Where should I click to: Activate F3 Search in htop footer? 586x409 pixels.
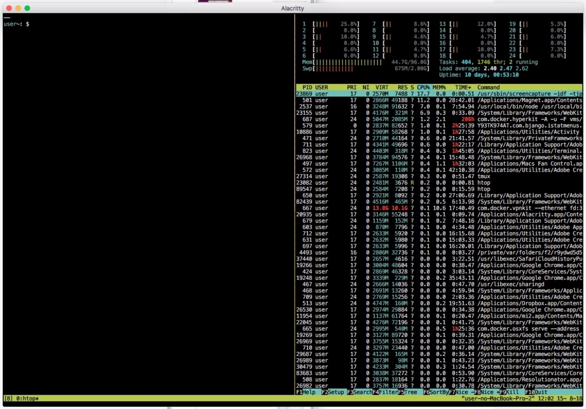point(359,392)
